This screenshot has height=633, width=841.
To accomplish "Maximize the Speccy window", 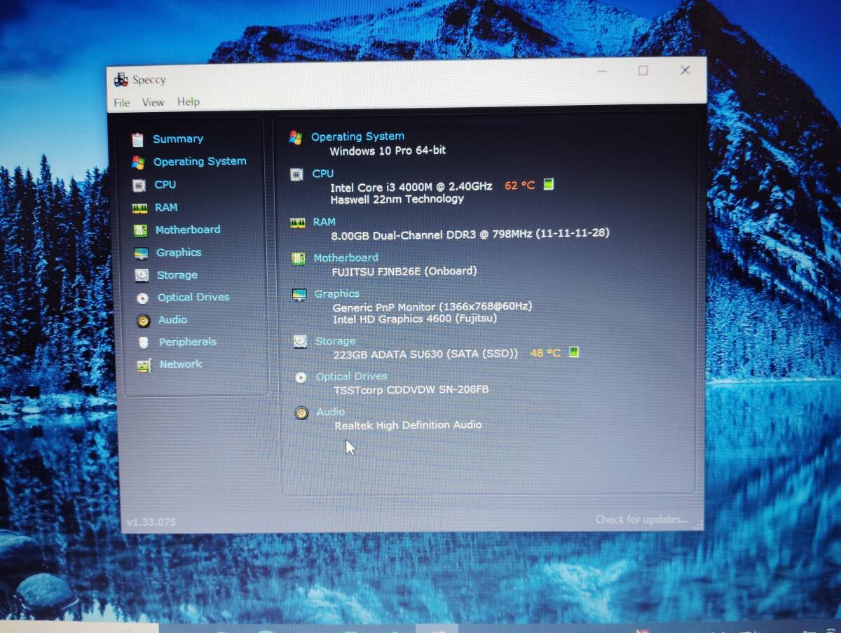I will click(x=643, y=71).
